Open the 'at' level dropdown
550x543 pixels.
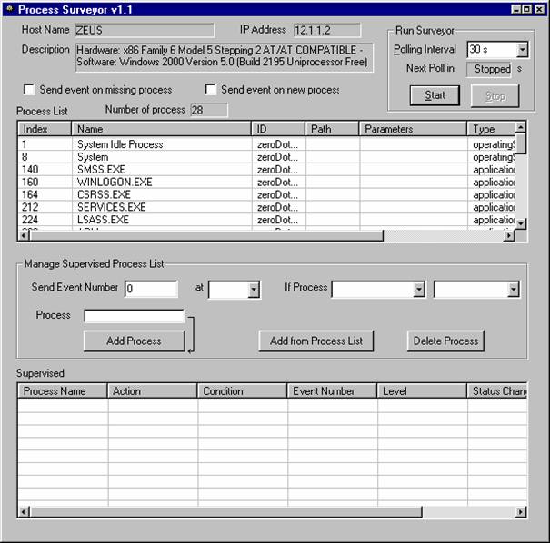click(254, 290)
